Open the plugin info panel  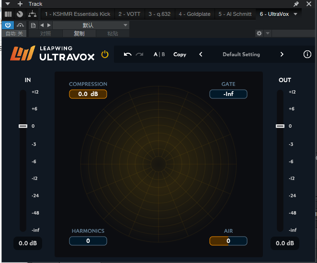307,54
